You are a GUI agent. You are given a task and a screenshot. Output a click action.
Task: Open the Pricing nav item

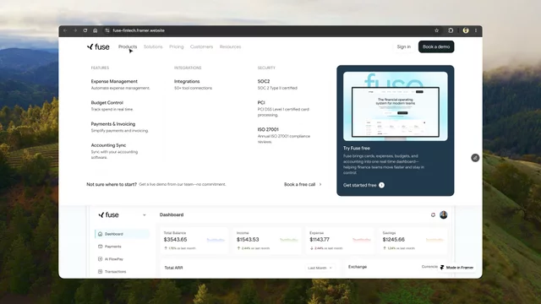(177, 46)
